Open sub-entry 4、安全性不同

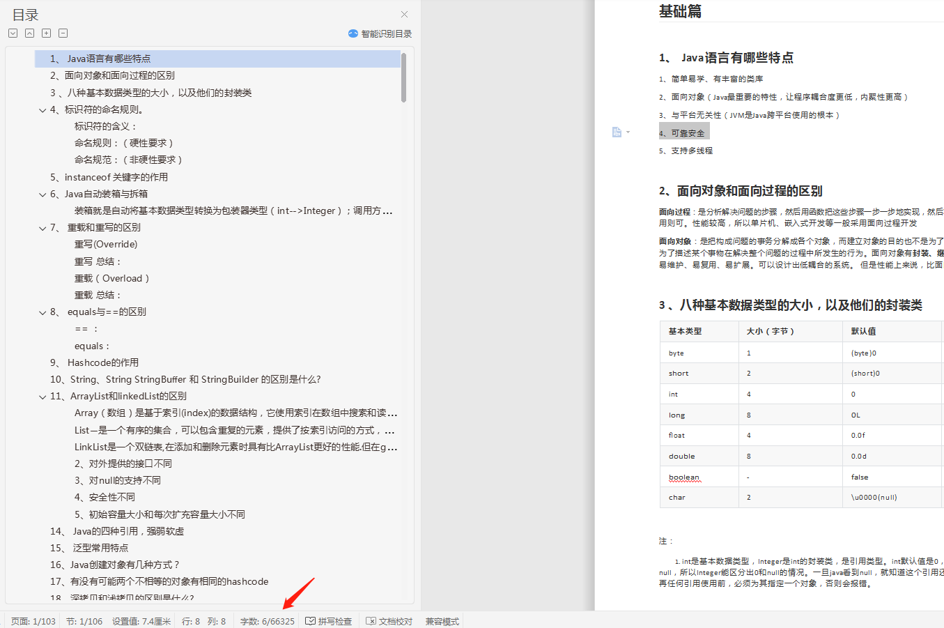click(105, 497)
